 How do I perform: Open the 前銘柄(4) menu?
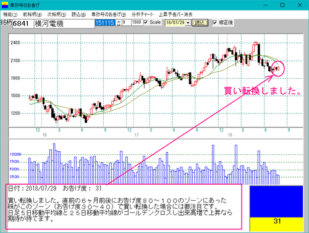(x=32, y=14)
